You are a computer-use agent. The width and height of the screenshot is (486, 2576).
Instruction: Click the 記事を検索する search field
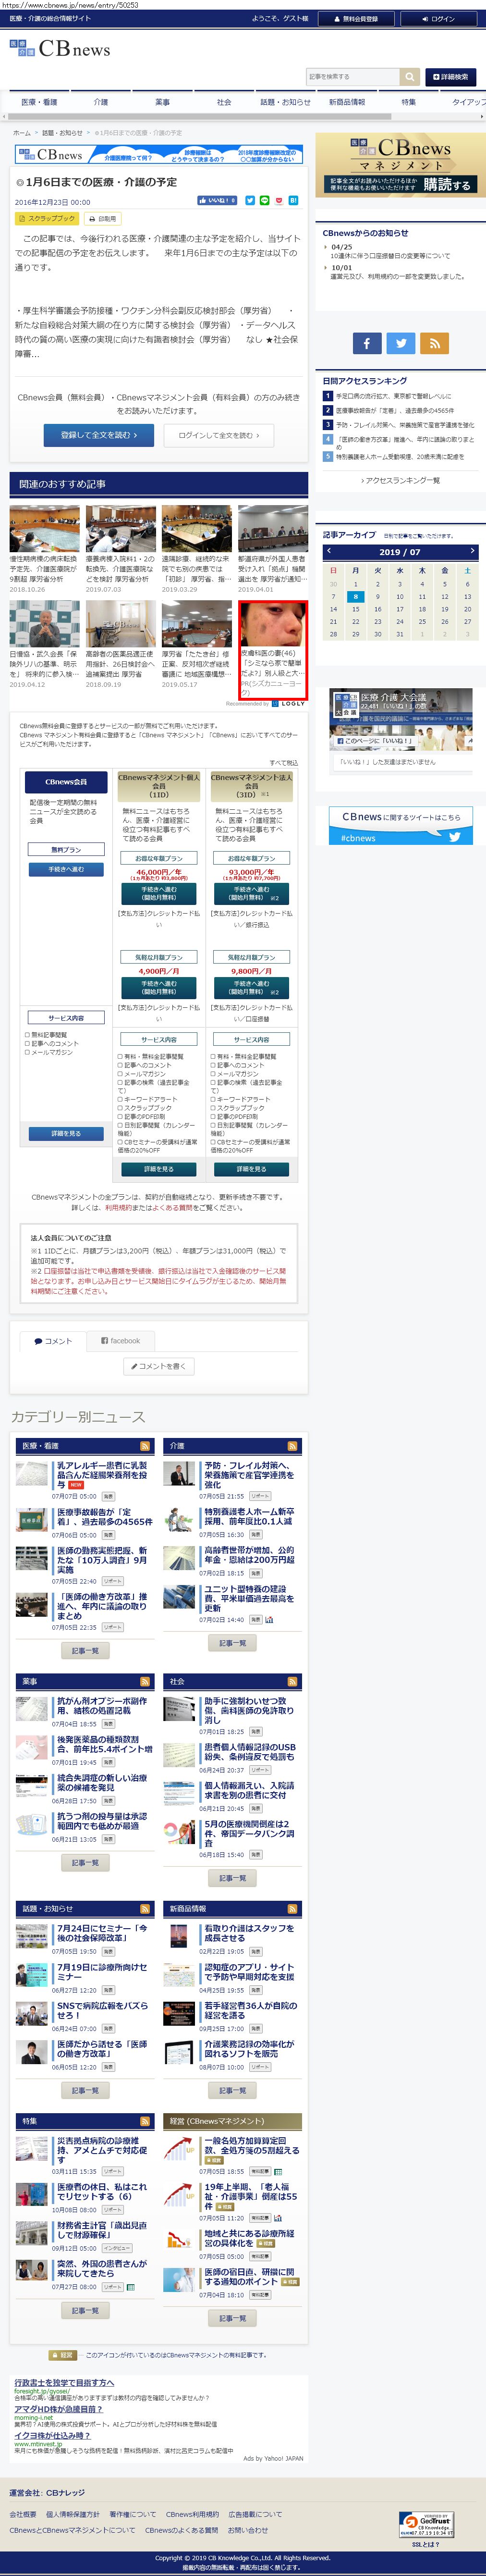click(x=352, y=77)
